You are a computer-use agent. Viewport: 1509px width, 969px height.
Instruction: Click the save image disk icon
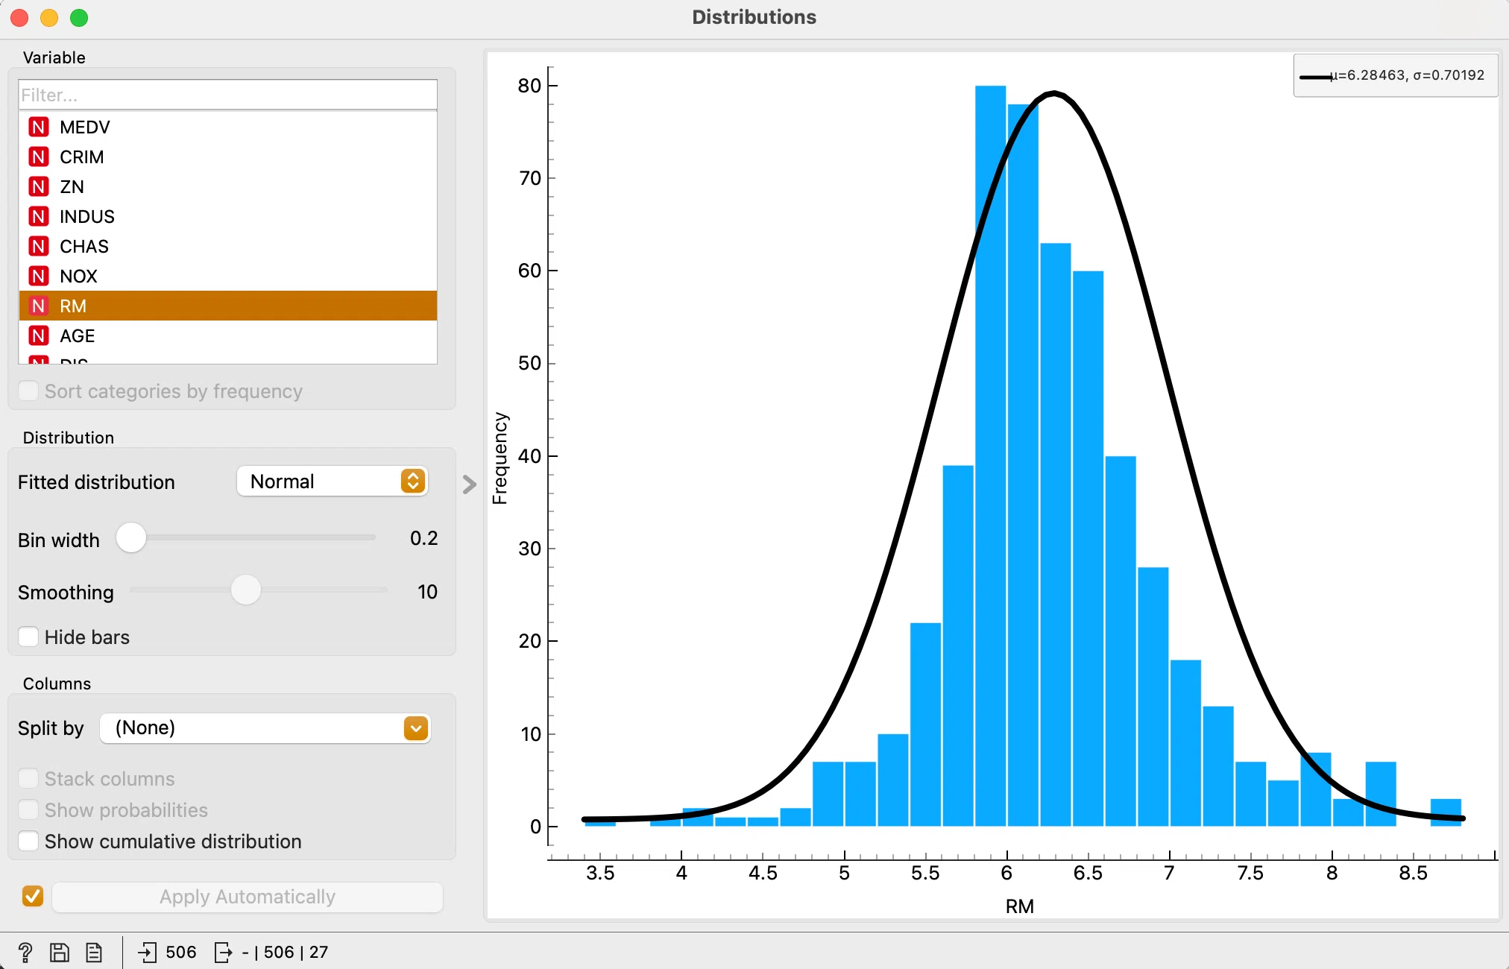60,952
